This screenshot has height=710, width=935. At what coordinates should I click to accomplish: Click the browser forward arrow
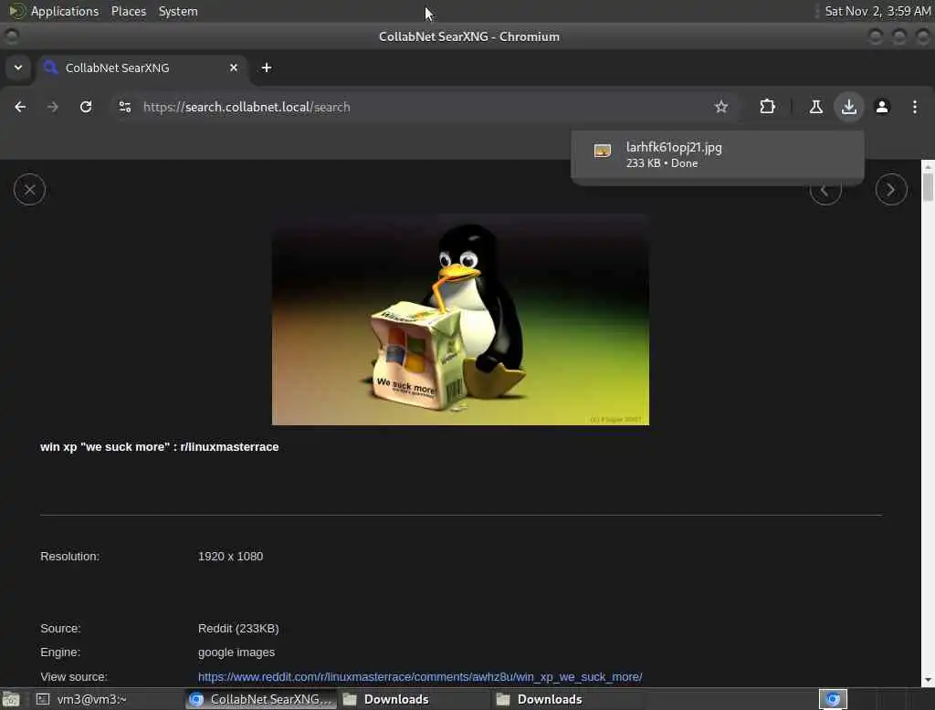click(52, 107)
